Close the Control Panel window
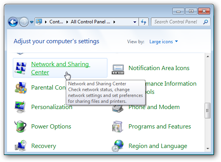221x162 pixels. coord(204,11)
